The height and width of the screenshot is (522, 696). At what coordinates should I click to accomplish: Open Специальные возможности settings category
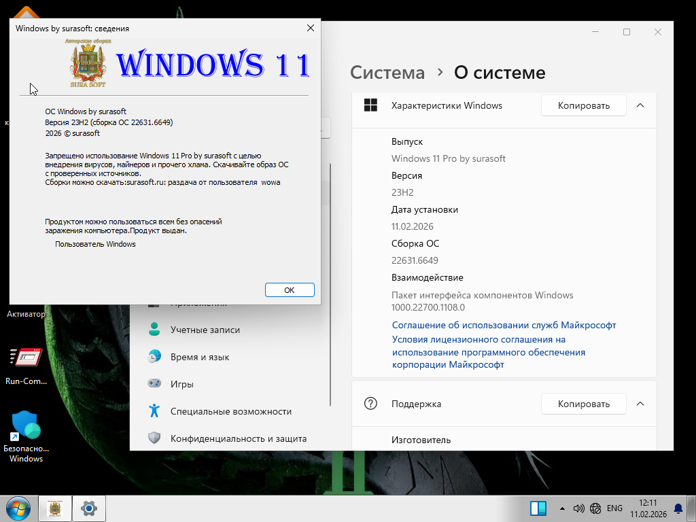tap(231, 411)
